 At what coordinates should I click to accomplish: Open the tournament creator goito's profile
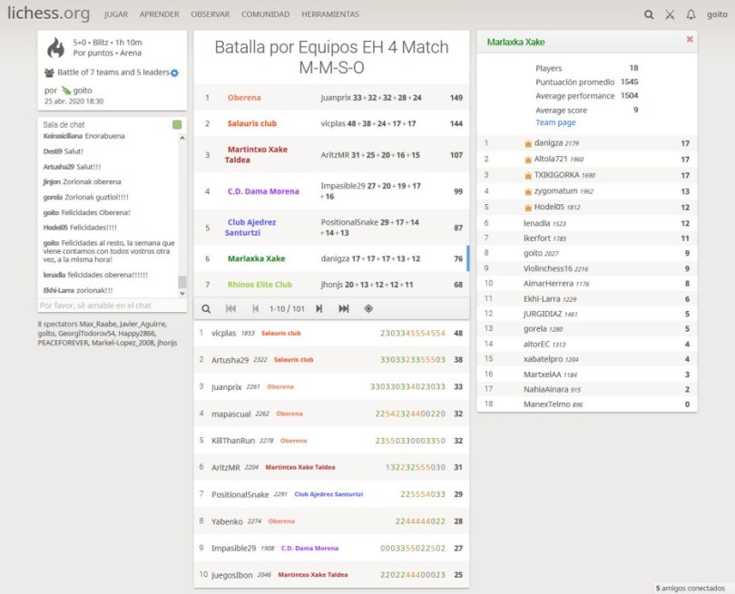click(x=83, y=90)
